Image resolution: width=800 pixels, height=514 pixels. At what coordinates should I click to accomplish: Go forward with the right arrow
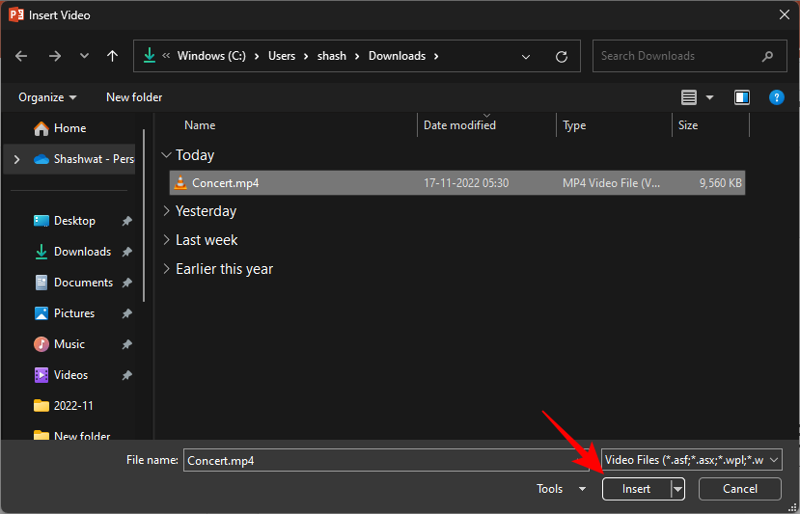pyautogui.click(x=55, y=56)
